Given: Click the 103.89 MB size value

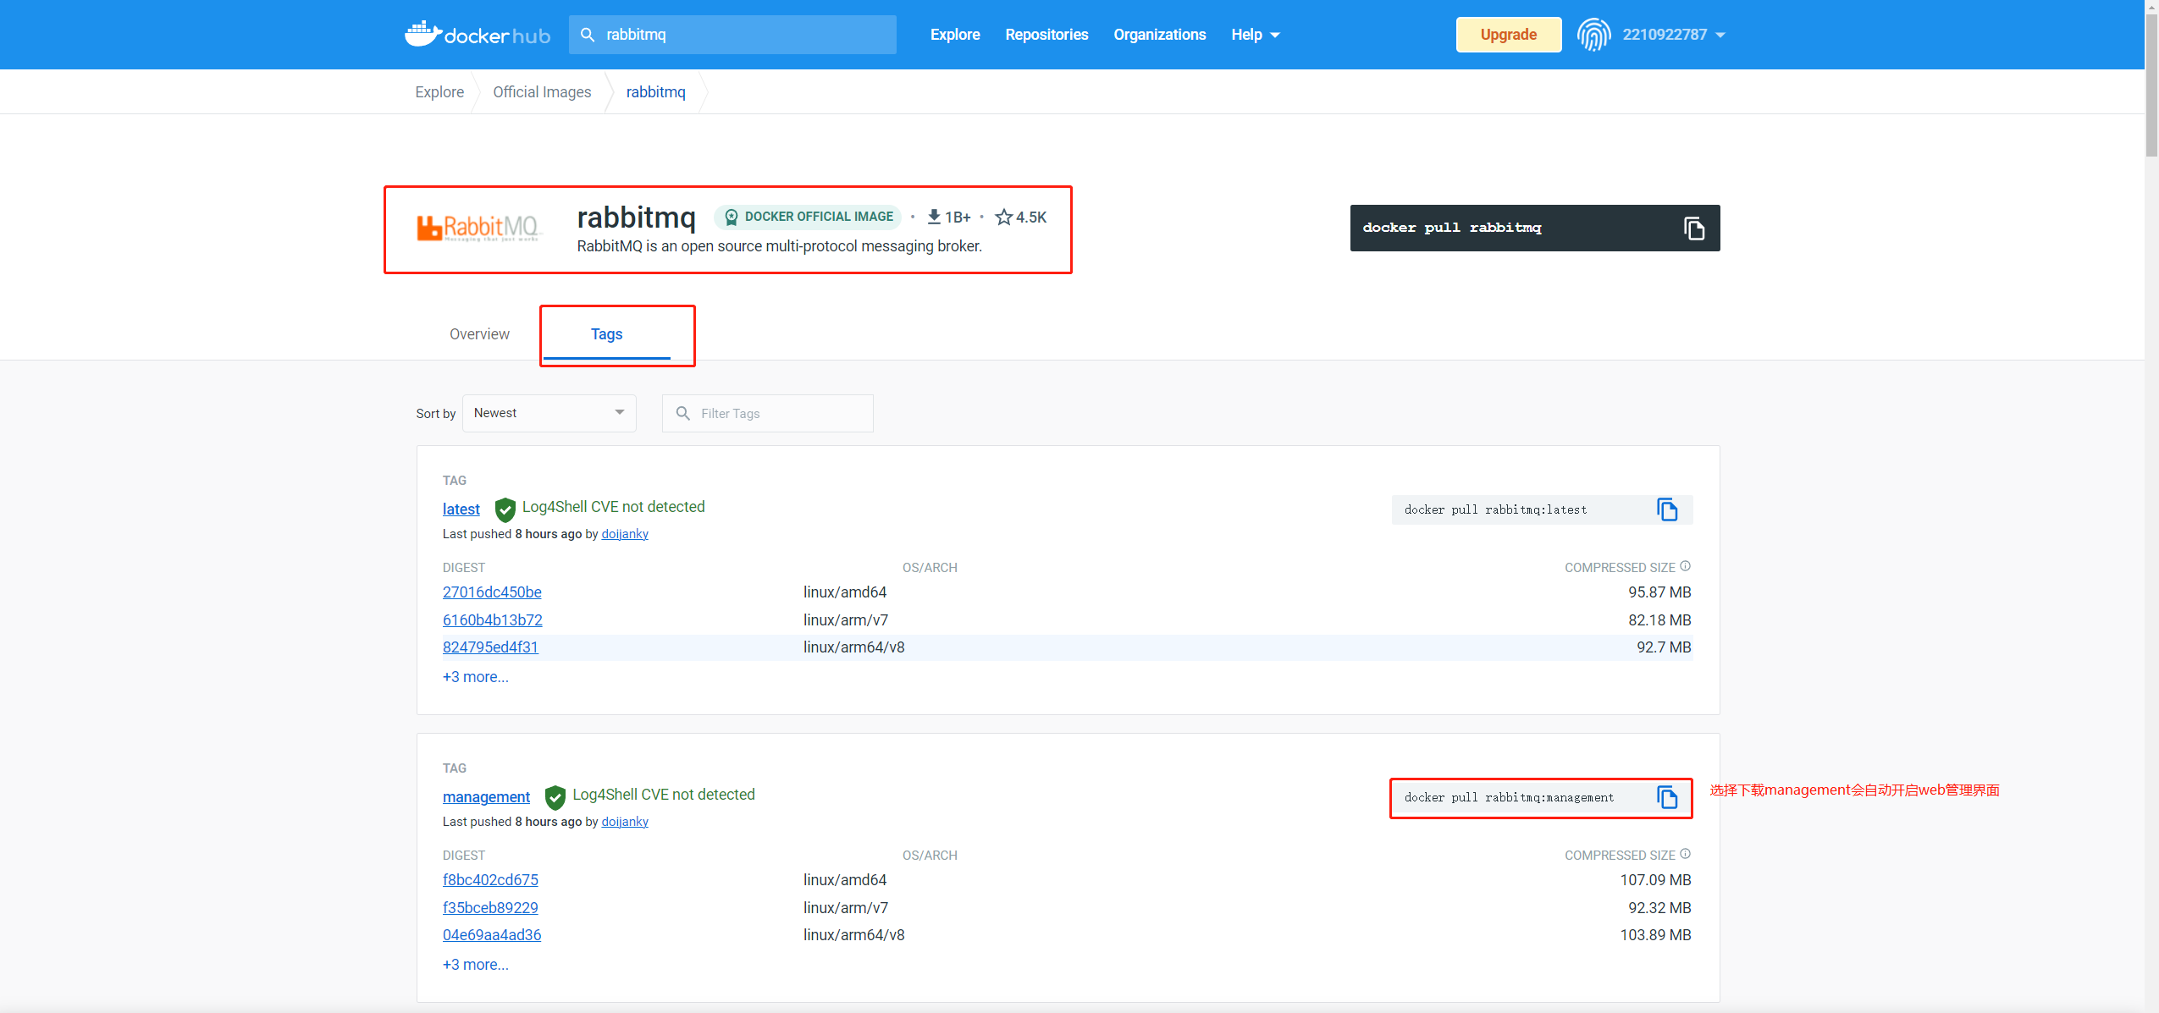Looking at the screenshot, I should (1655, 935).
